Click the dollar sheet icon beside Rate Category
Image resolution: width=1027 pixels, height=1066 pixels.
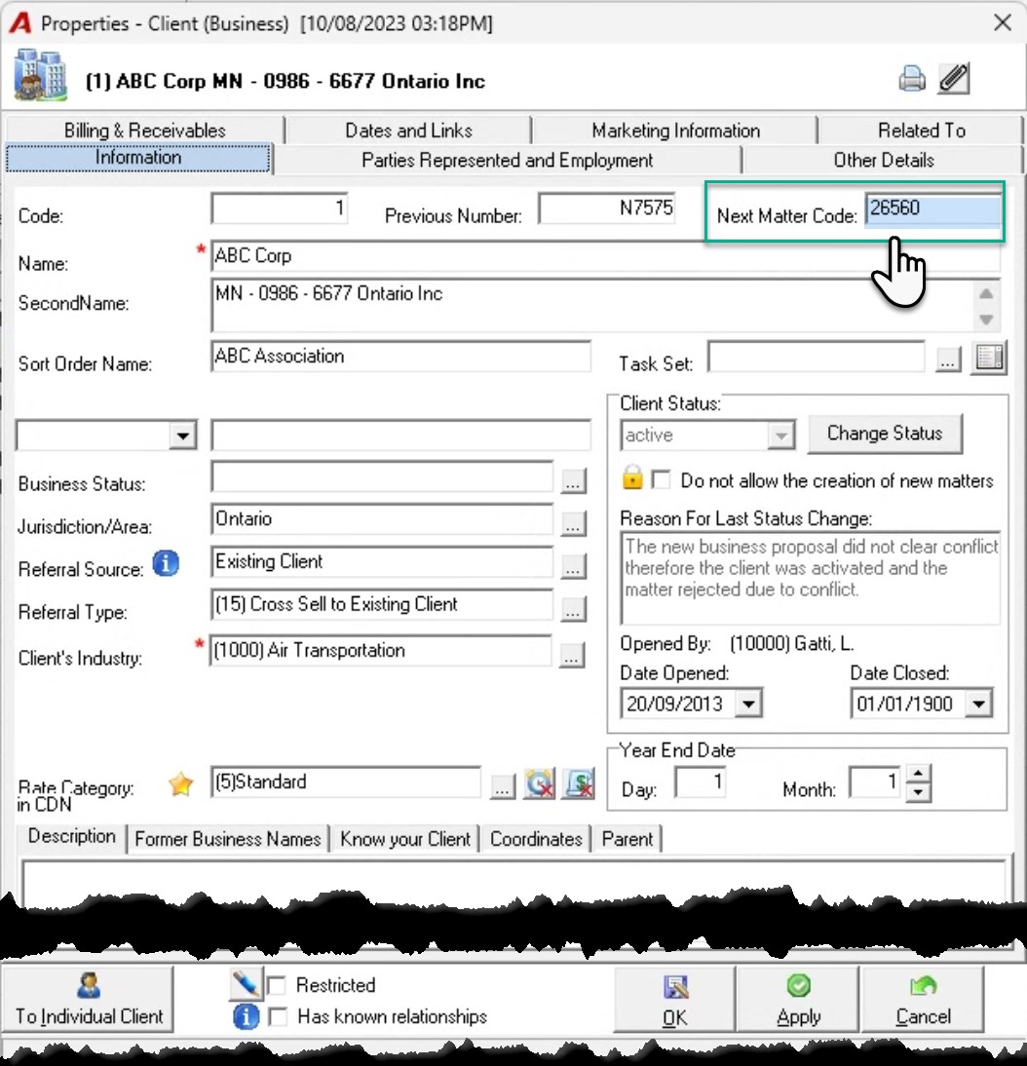coord(578,783)
